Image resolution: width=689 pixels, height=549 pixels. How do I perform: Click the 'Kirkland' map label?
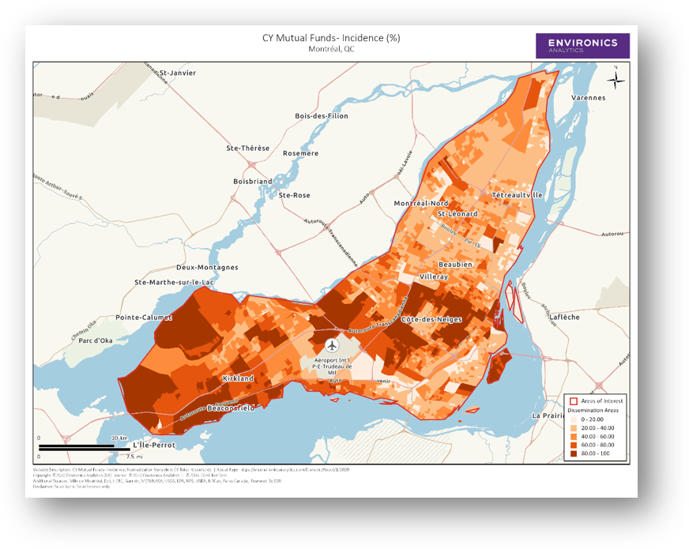[238, 378]
